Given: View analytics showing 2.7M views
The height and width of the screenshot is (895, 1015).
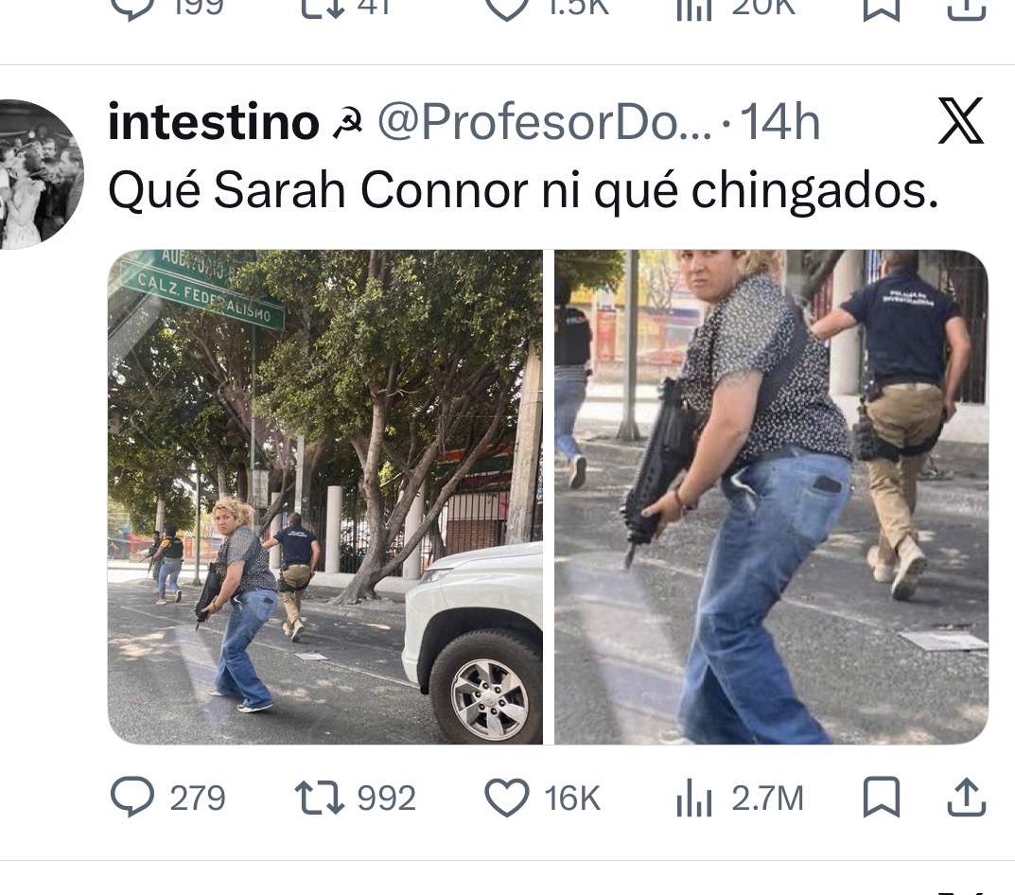Looking at the screenshot, I should point(739,798).
